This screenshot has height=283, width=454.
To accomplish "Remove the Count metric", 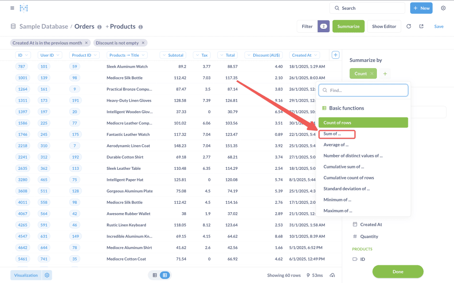I will pyautogui.click(x=372, y=74).
